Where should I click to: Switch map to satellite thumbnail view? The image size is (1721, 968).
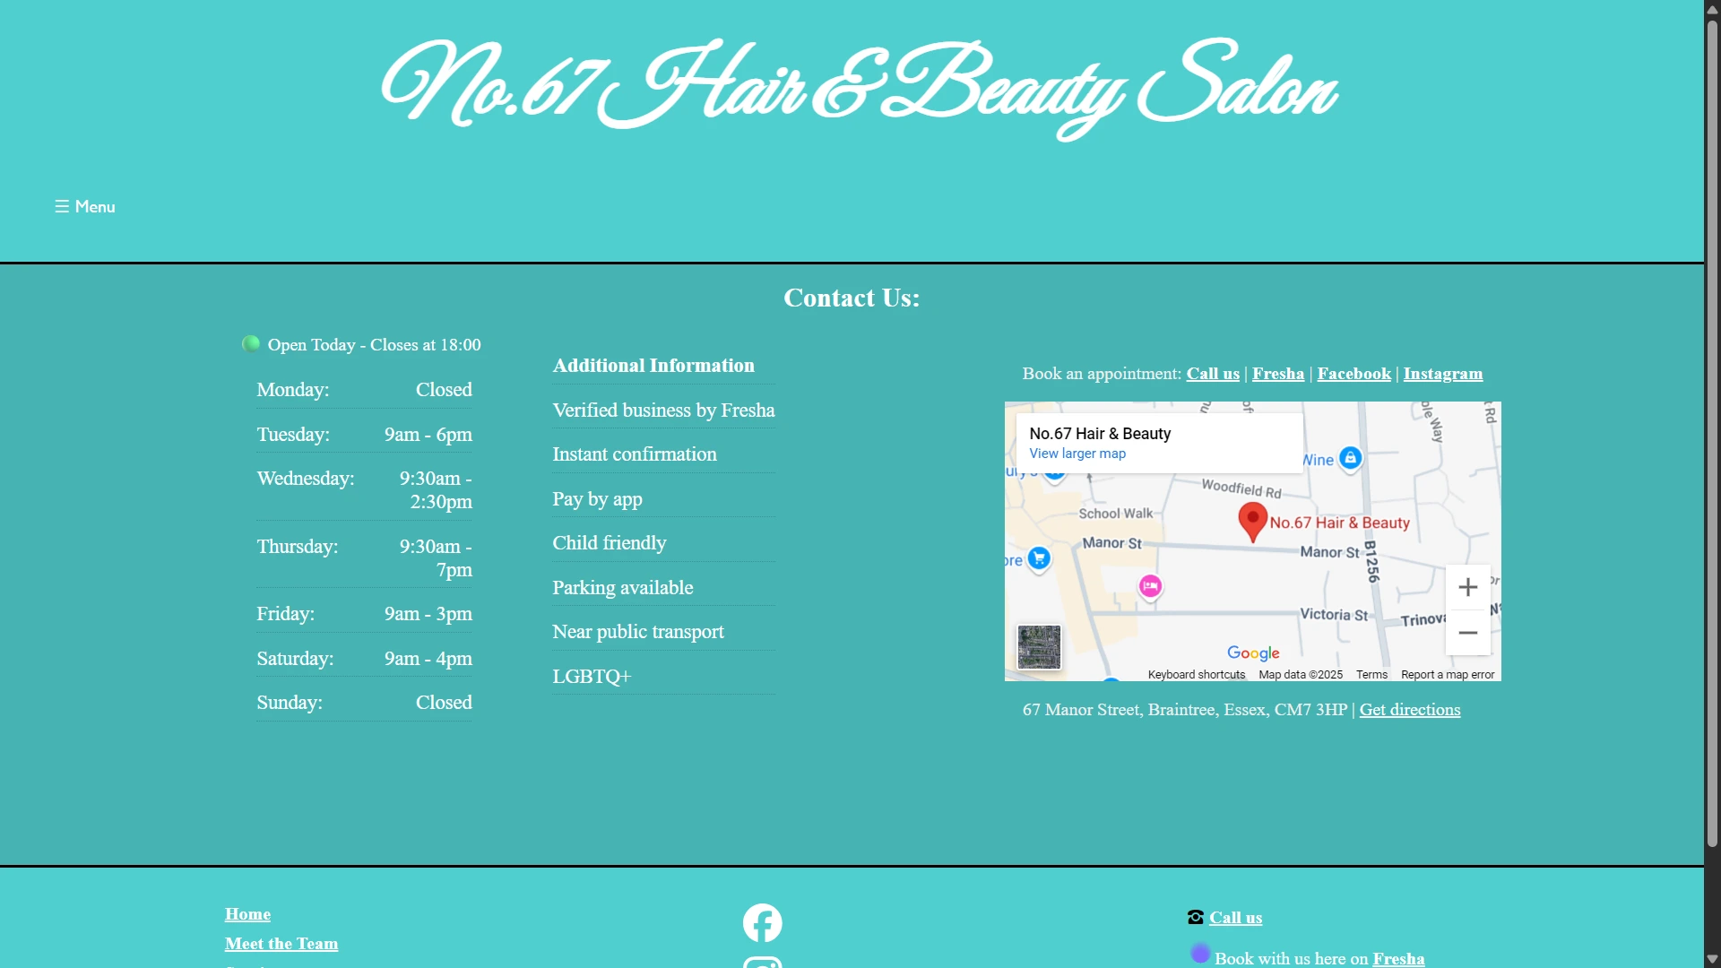[1039, 646]
